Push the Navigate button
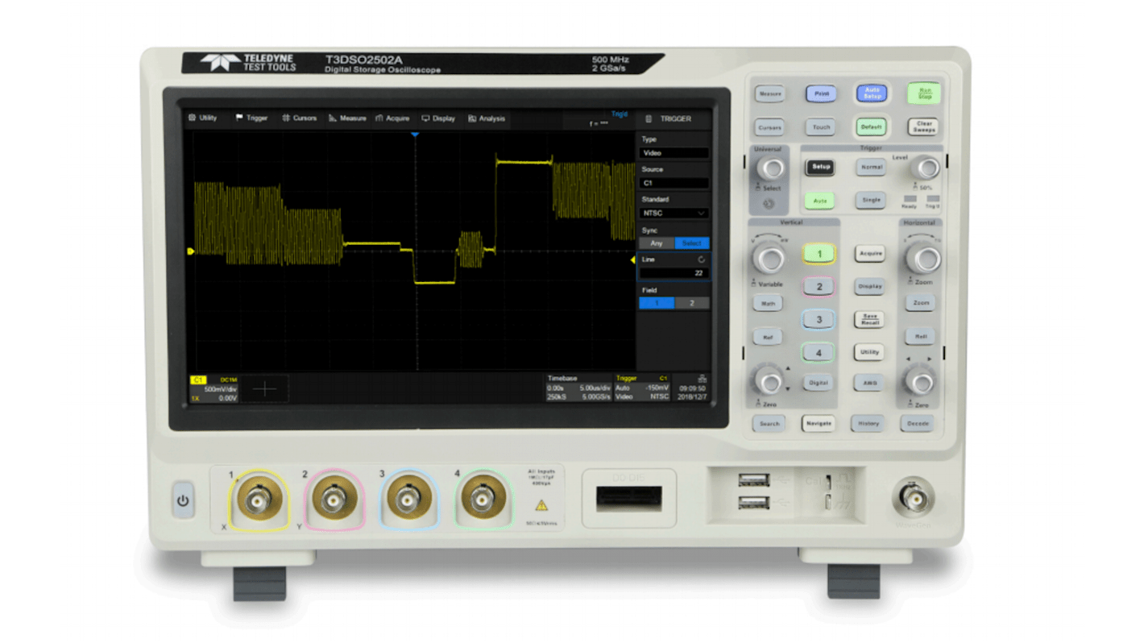 pyautogui.click(x=819, y=423)
